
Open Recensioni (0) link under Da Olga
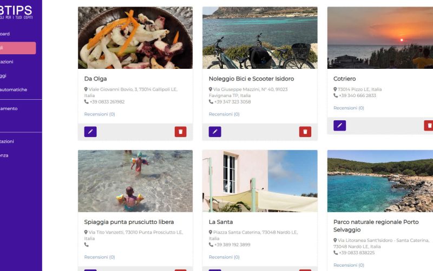click(x=100, y=114)
